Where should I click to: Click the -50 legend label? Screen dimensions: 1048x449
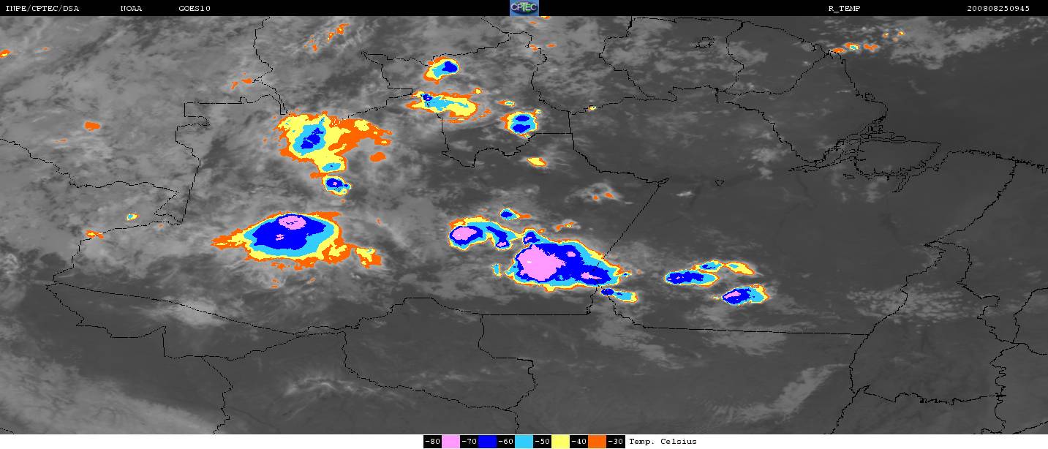pos(543,442)
